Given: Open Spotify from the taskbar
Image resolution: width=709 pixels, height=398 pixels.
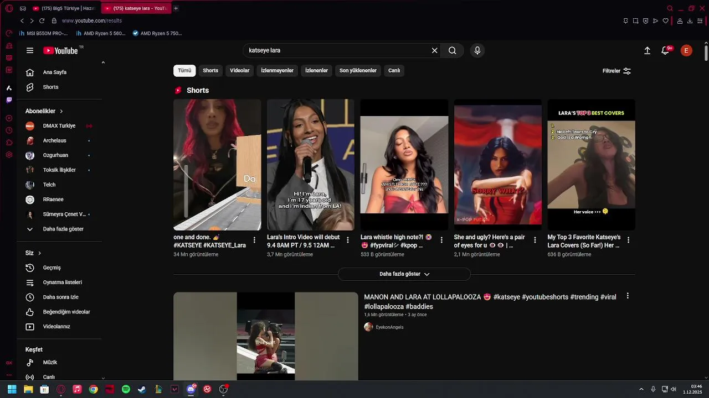Looking at the screenshot, I should click(x=126, y=389).
